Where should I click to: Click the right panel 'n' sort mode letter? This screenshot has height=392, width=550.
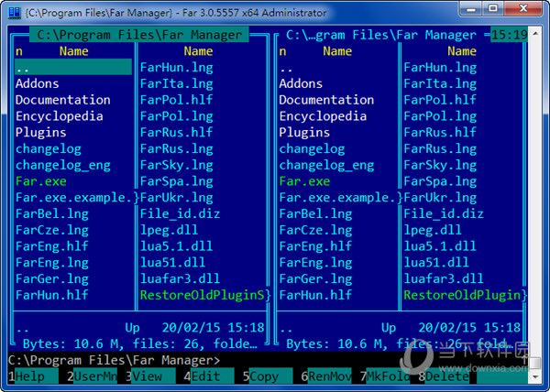pyautogui.click(x=282, y=51)
